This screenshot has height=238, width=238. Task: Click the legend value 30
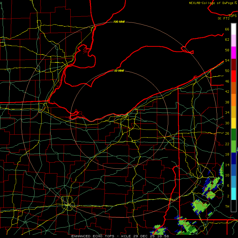227,123
